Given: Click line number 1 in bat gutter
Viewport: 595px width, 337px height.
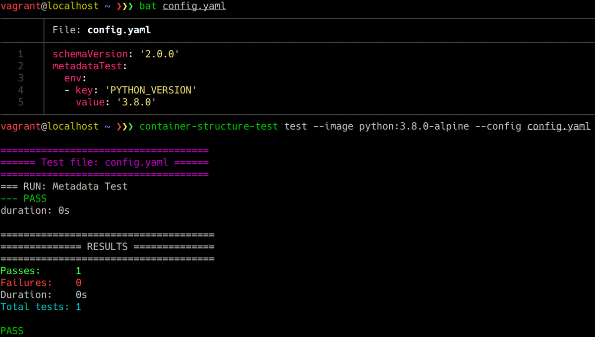Looking at the screenshot, I should (20, 54).
